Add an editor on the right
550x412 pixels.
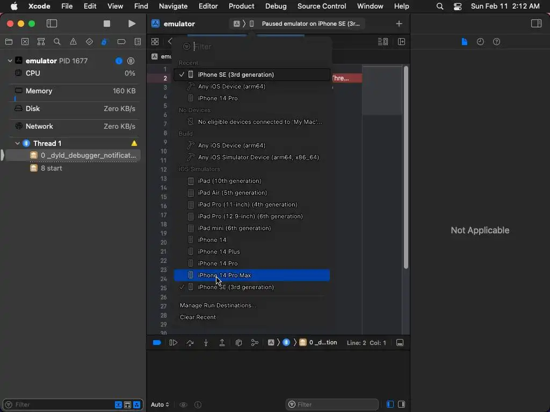click(x=402, y=42)
